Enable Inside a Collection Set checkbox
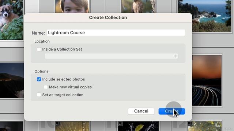Image resolution: width=234 pixels, height=131 pixels. pos(39,49)
